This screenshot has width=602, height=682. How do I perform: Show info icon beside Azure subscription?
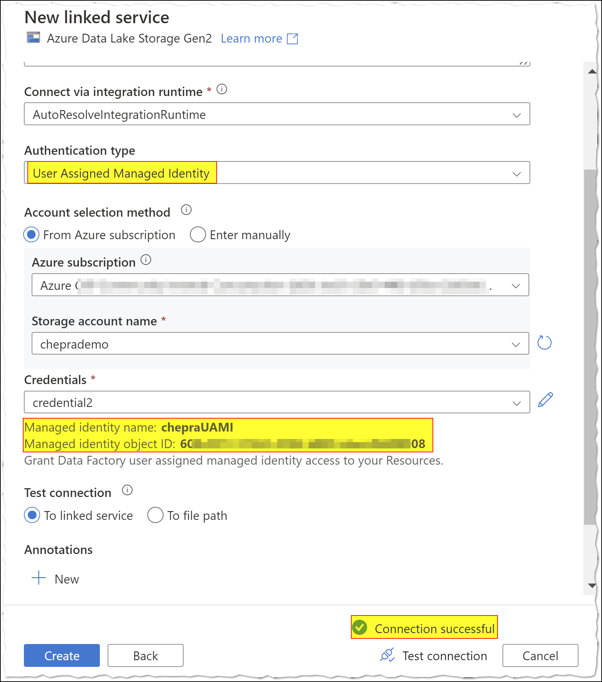point(146,260)
